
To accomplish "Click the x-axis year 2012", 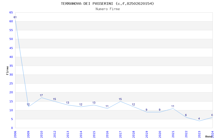I will pyautogui.click(x=55, y=134).
